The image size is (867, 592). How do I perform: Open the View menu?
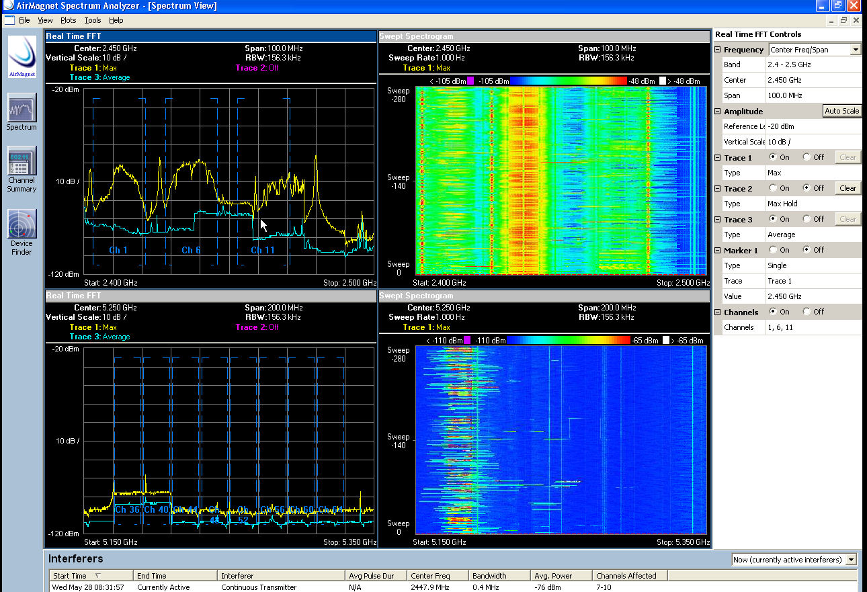point(45,21)
